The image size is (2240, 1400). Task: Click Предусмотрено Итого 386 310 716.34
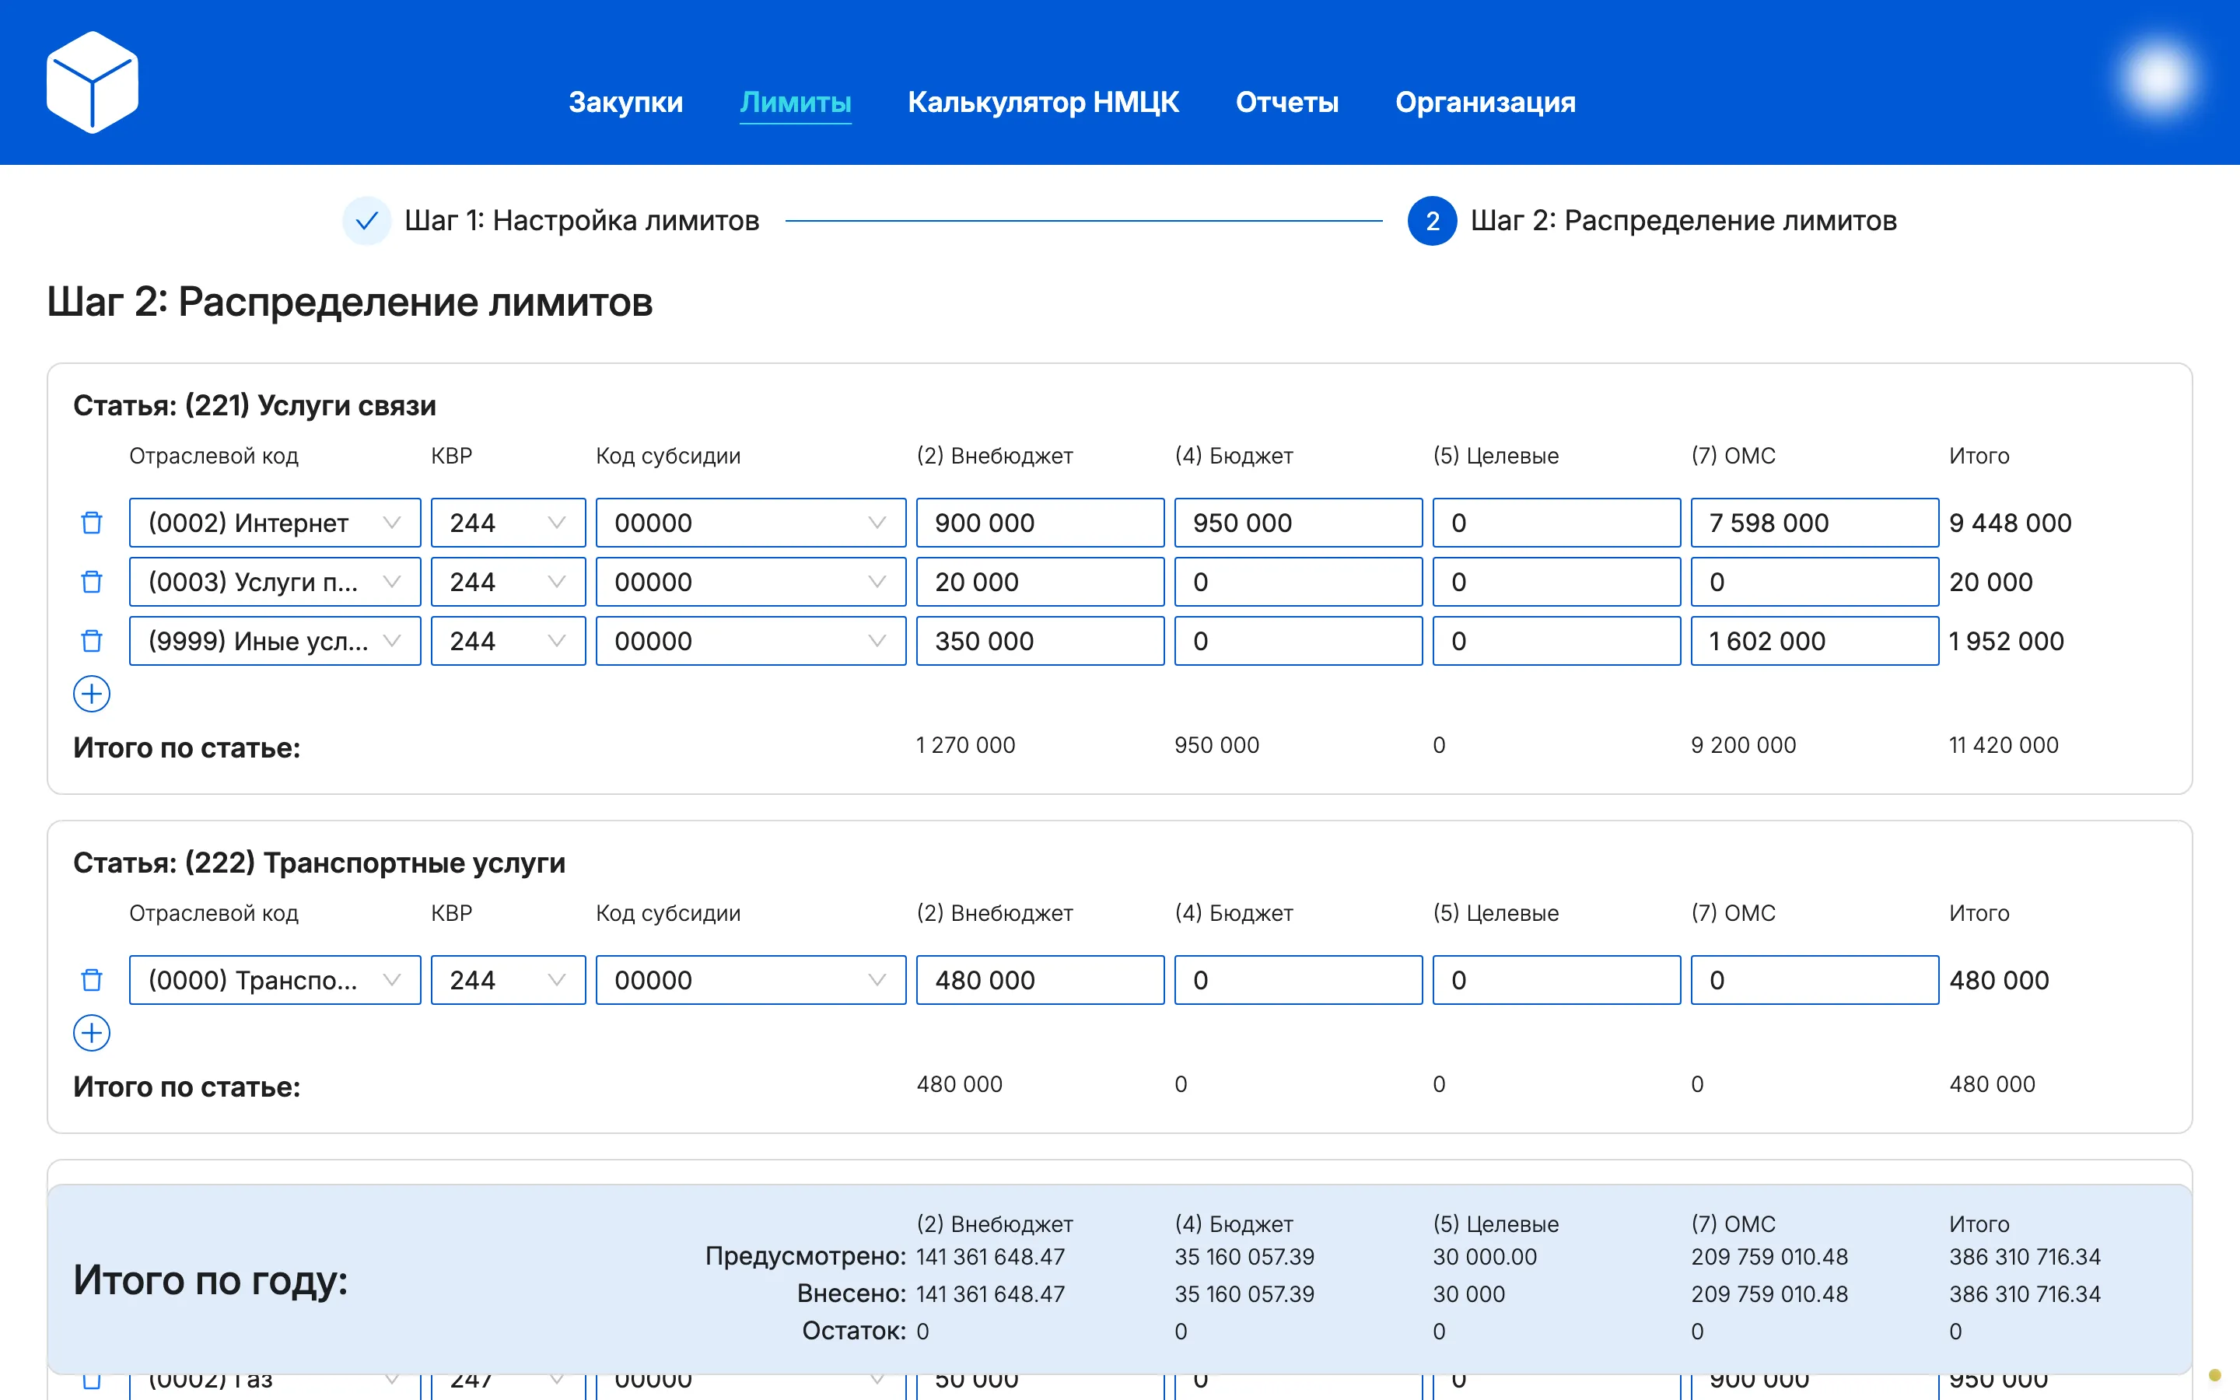click(x=2025, y=1256)
